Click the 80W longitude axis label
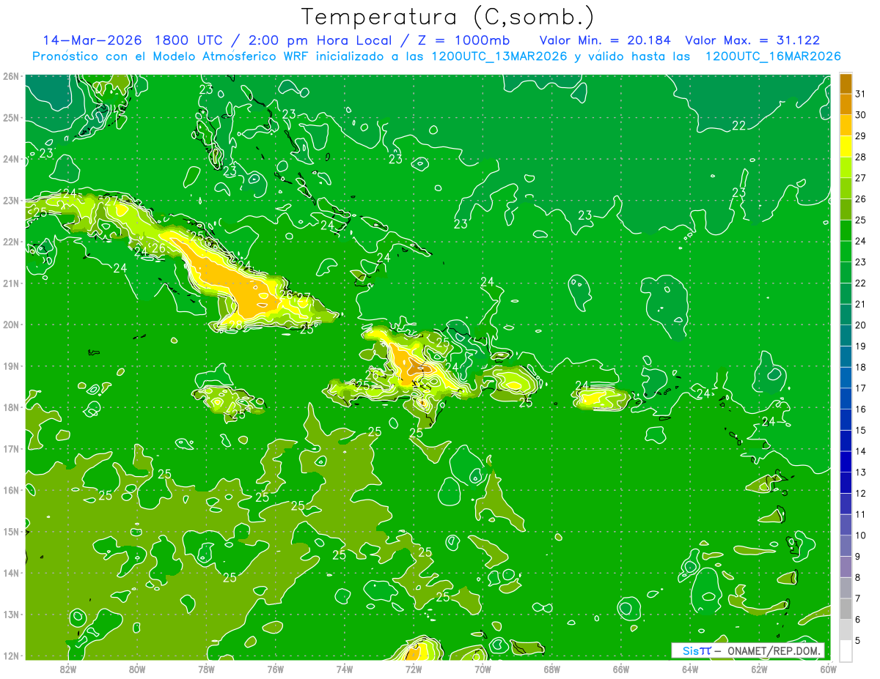The height and width of the screenshot is (679, 880). pos(137,669)
